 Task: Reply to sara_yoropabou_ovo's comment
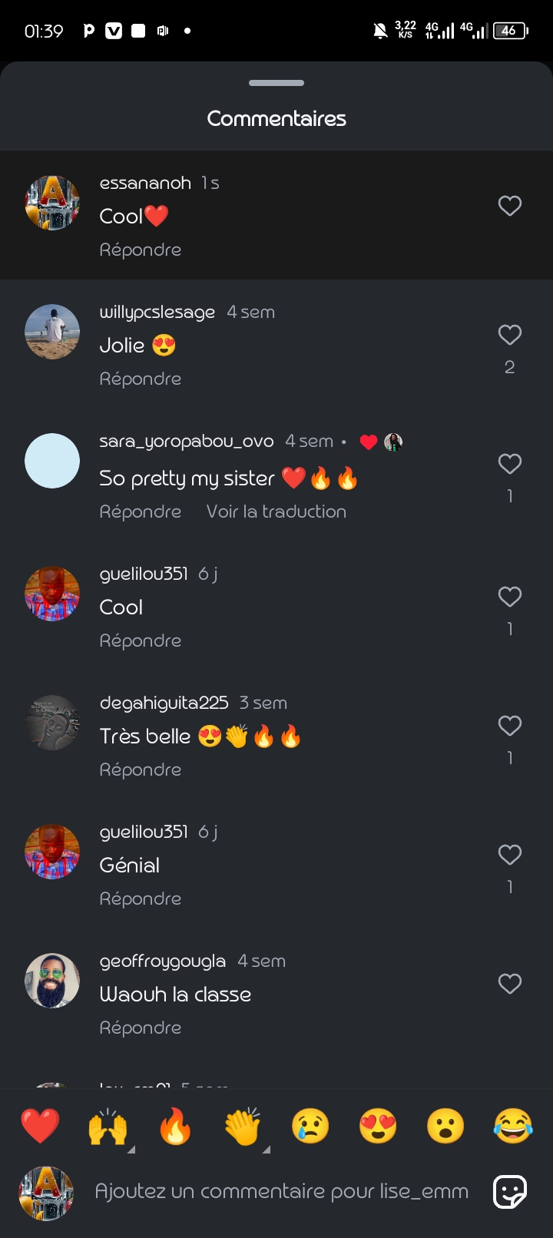[x=141, y=511]
